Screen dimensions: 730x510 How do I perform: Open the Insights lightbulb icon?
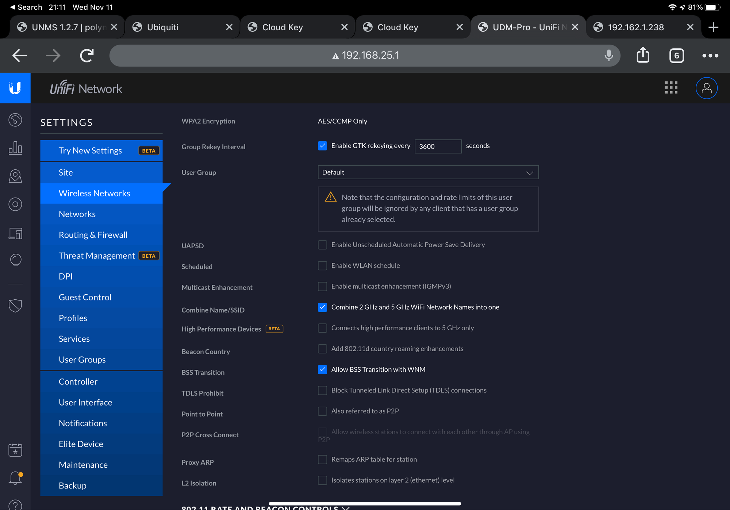click(15, 260)
